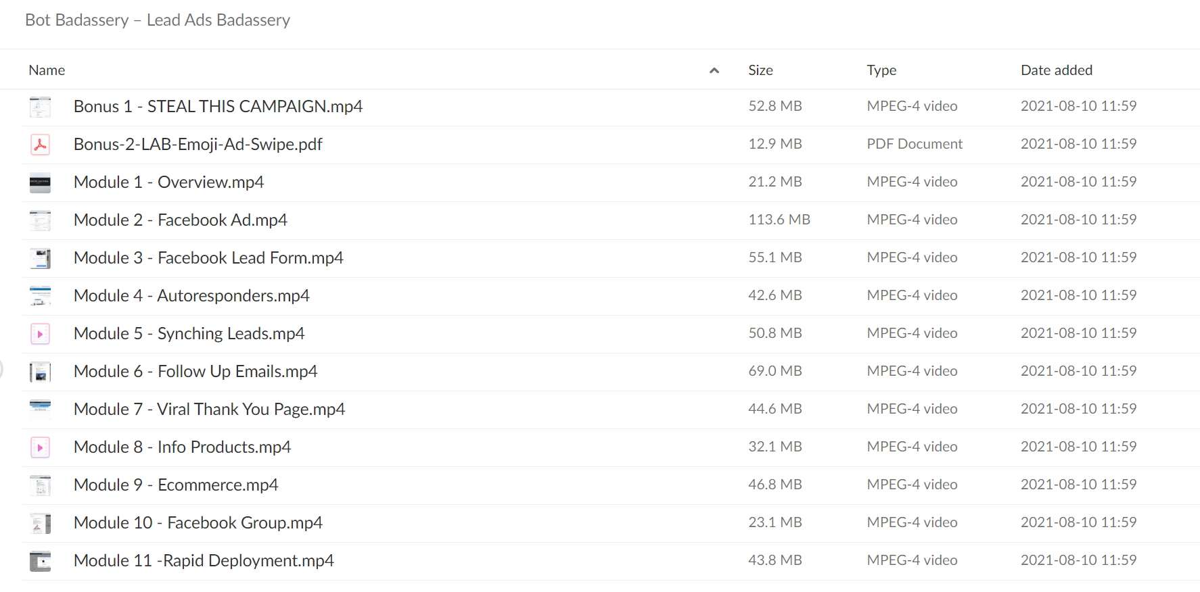Click the thumbnail icon of Module 6 Follow Up Emails
The image size is (1200, 592).
point(40,372)
